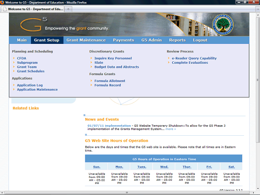
Task: Select the Grant Setup menu
Action: pyautogui.click(x=47, y=40)
